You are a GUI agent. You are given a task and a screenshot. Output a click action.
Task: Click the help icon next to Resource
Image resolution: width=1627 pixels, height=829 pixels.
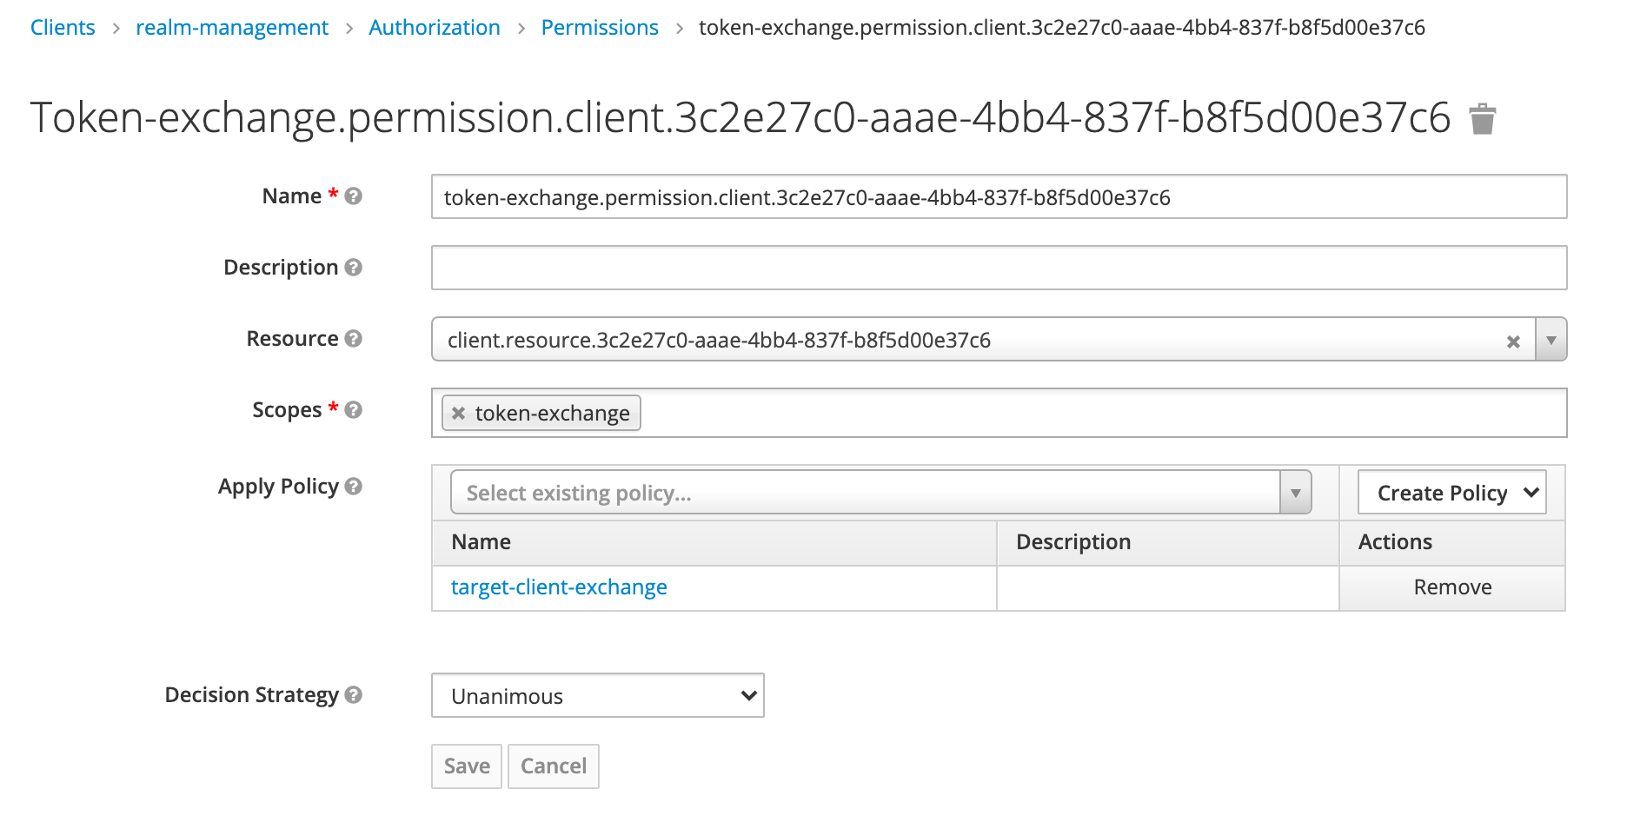[353, 339]
